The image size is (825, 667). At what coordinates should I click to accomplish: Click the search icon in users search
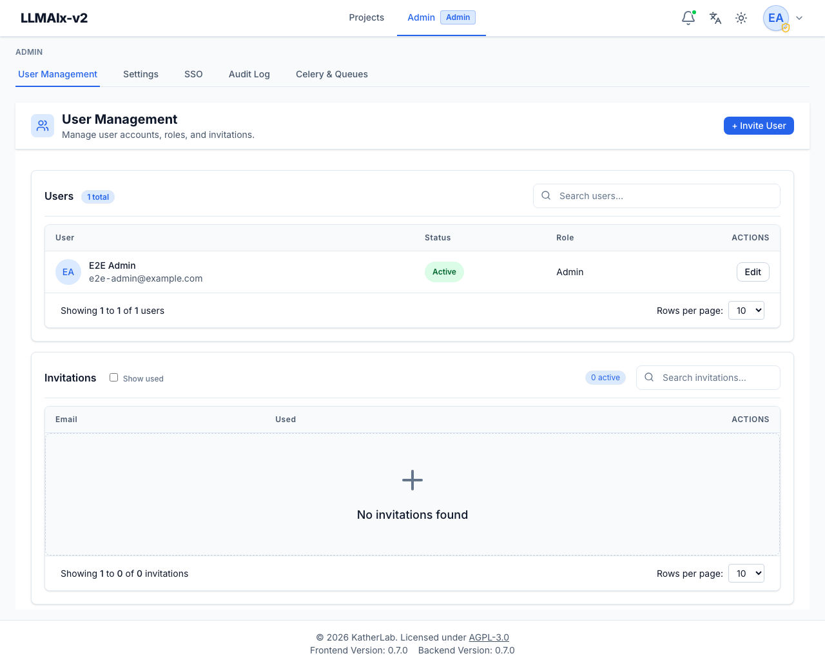pos(546,196)
